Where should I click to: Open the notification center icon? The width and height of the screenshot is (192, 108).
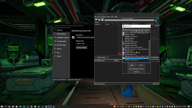point(189,106)
